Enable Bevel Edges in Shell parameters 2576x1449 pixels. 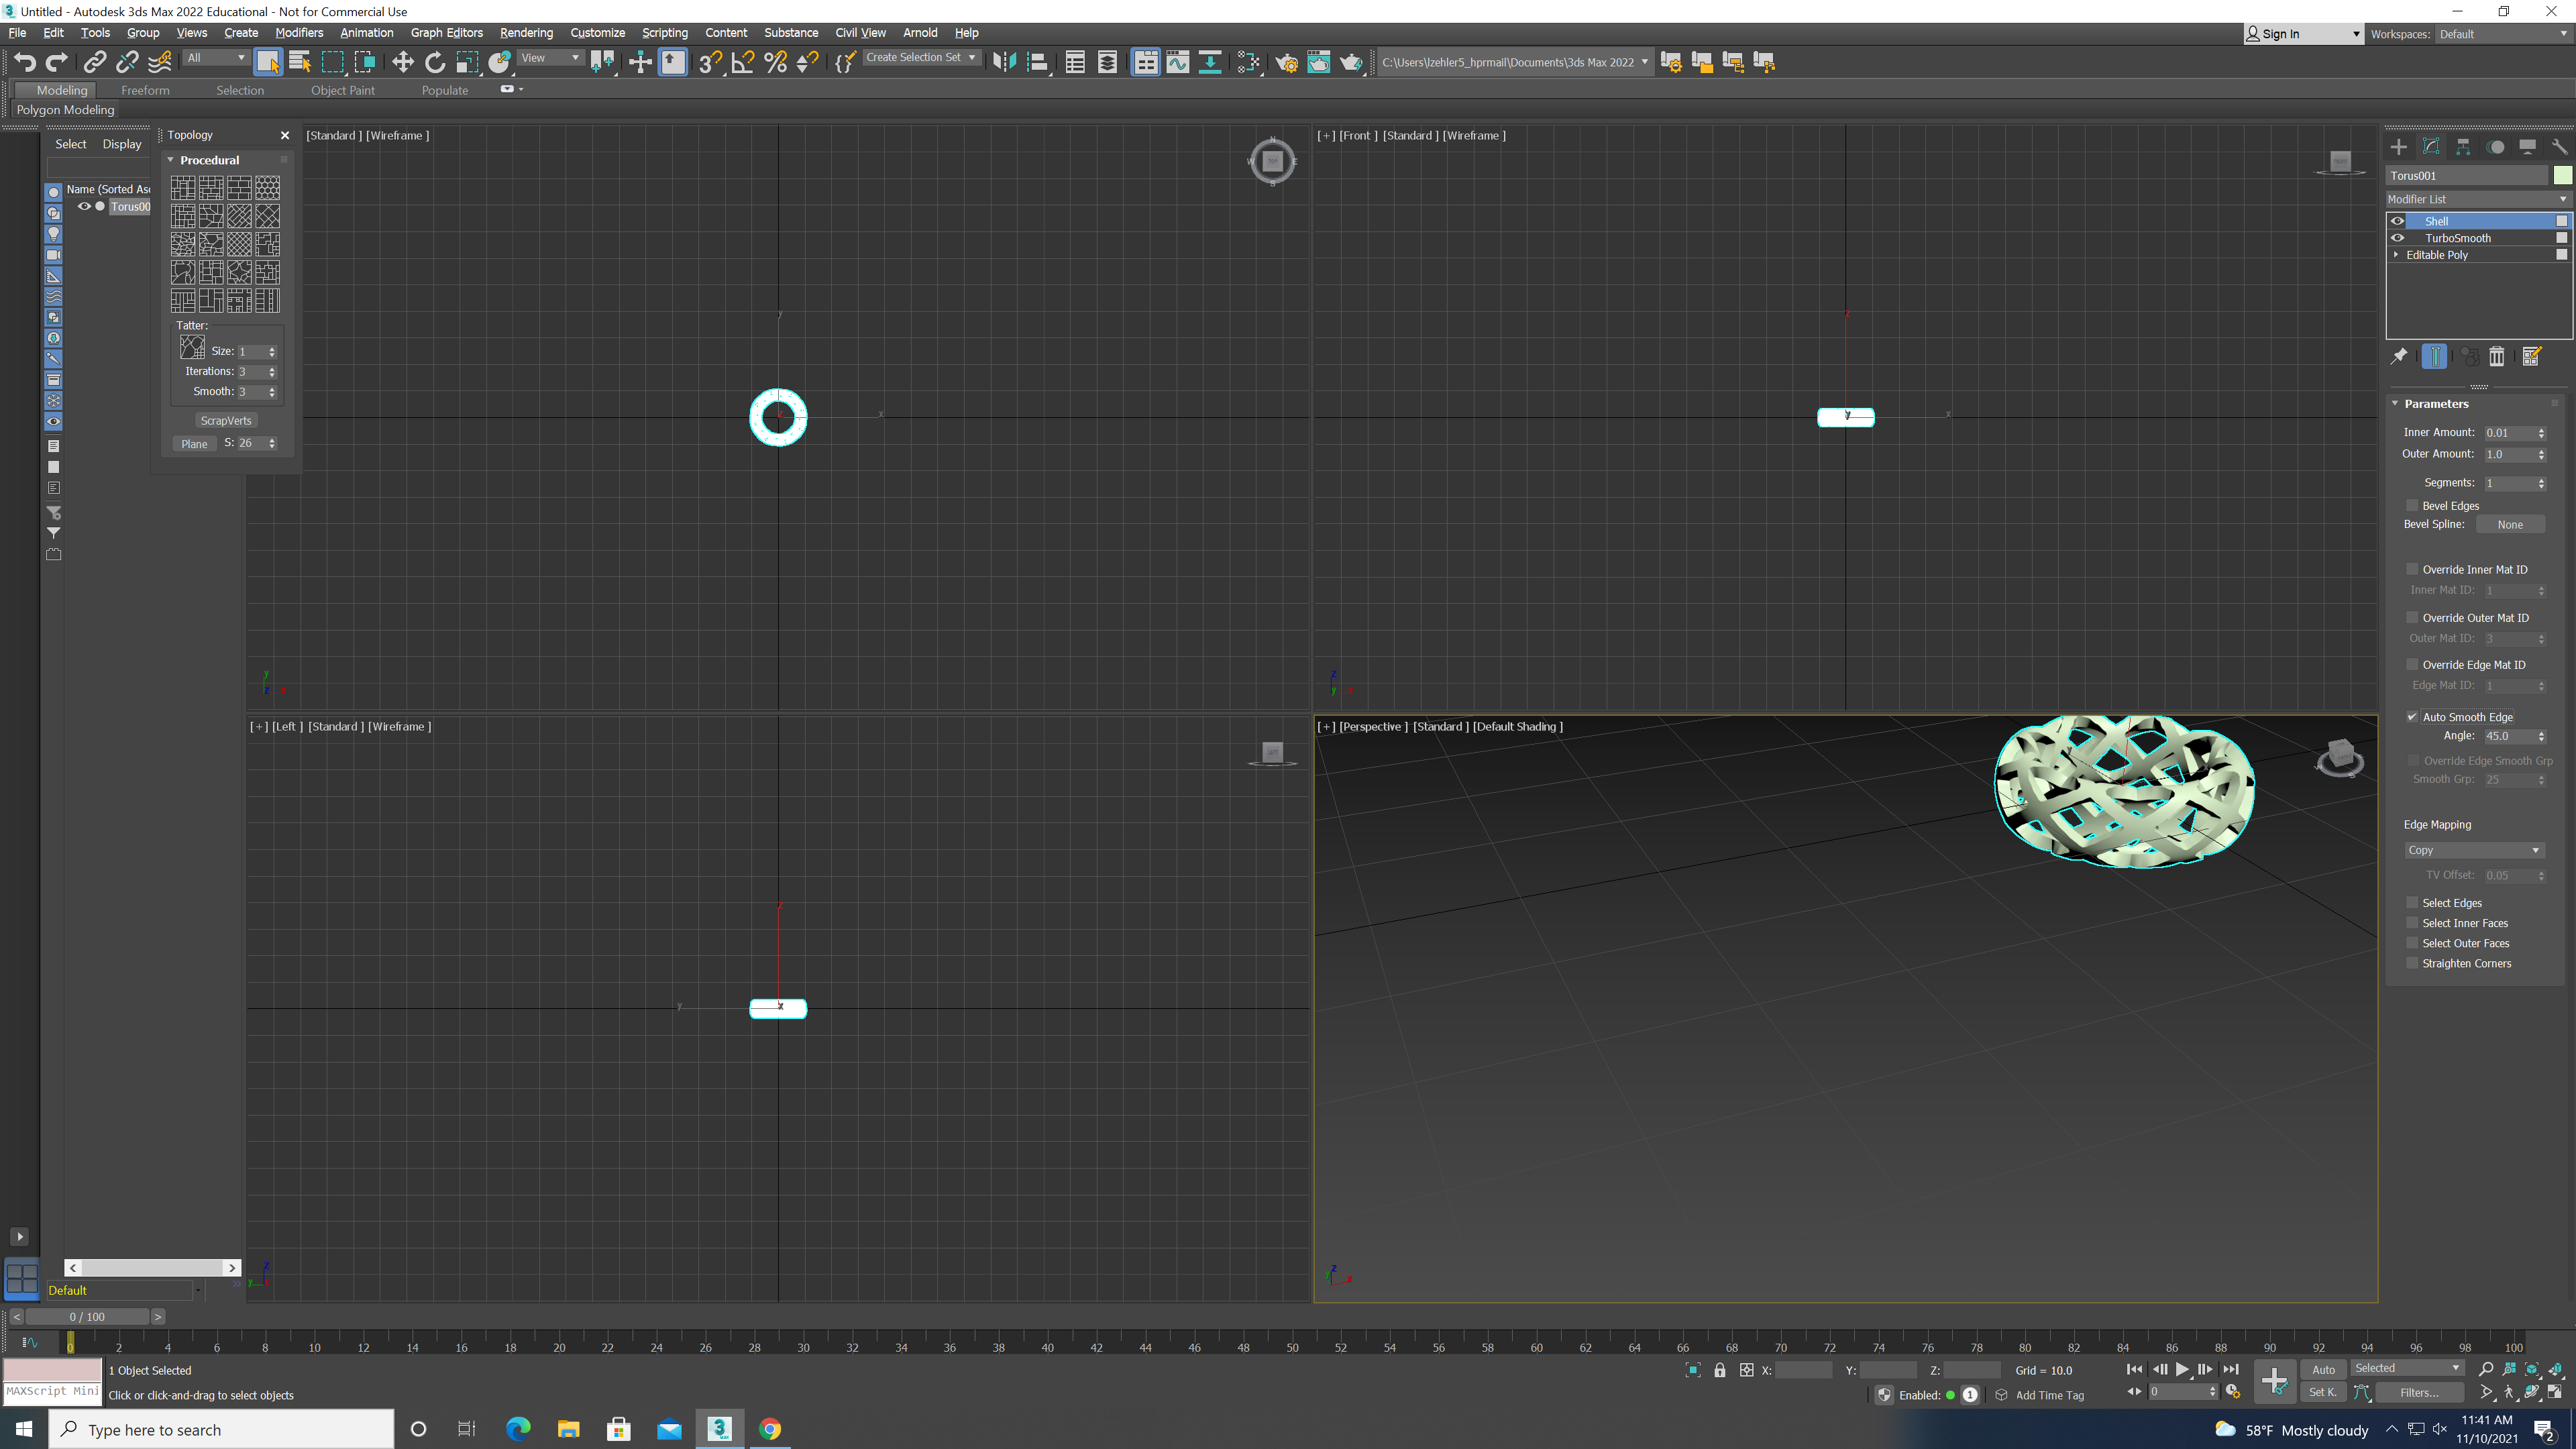[x=2412, y=506]
